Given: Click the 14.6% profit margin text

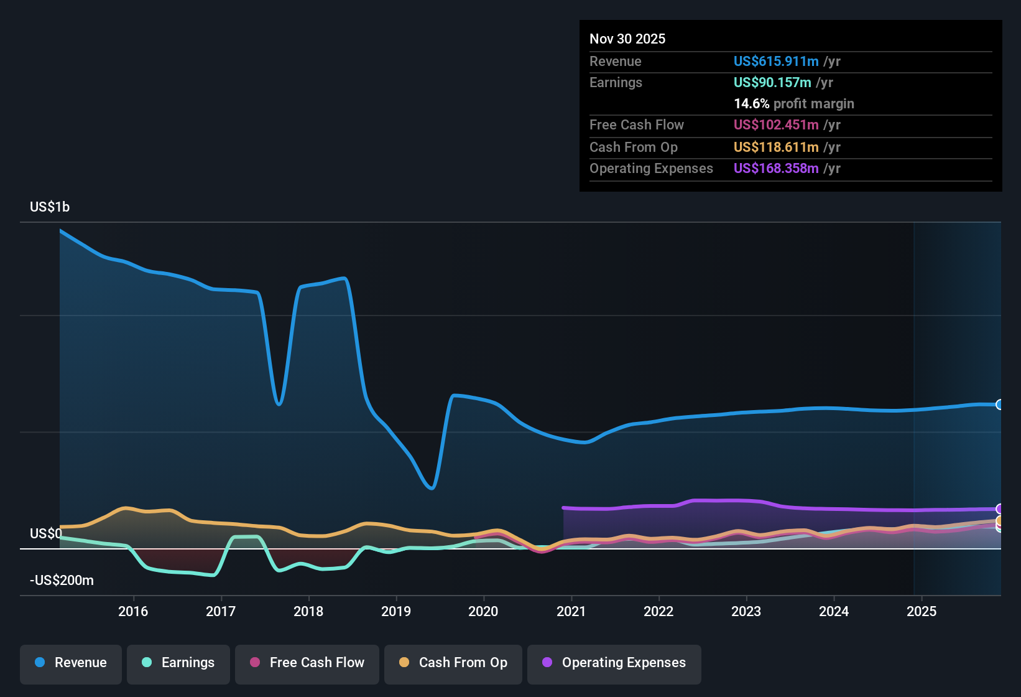Looking at the screenshot, I should coord(794,103).
